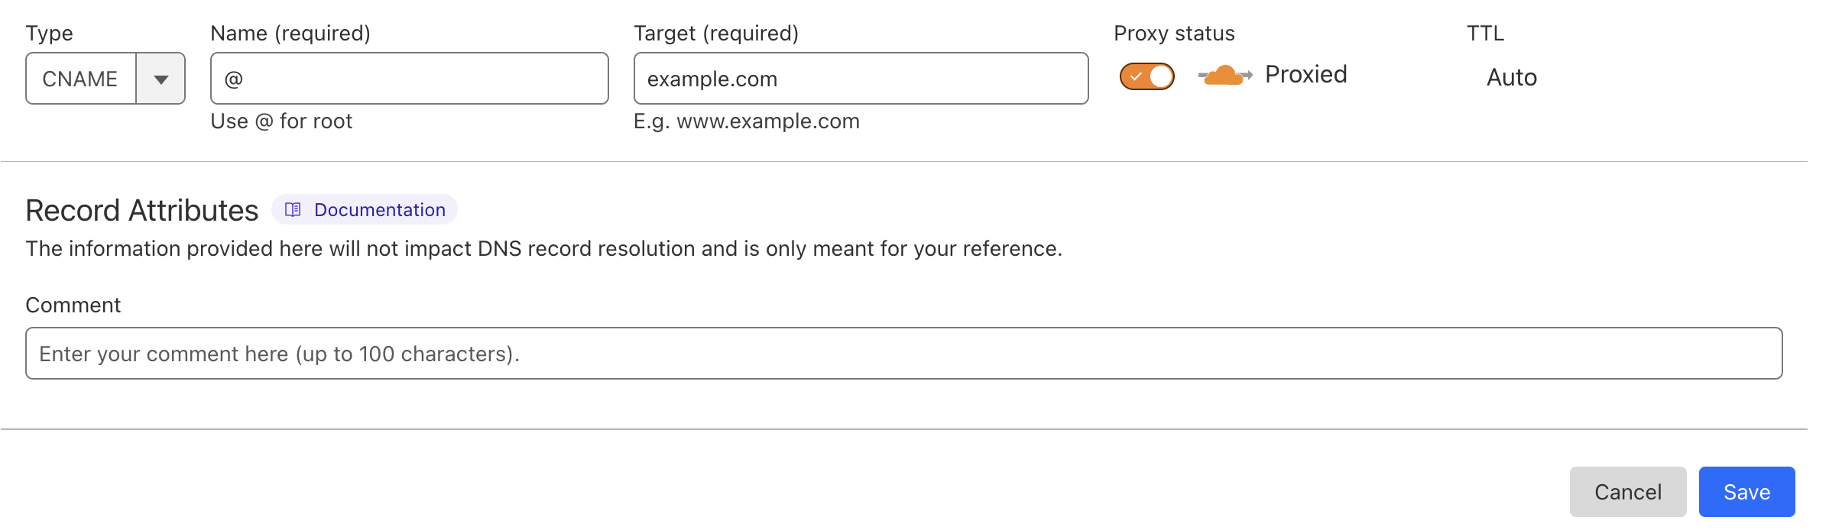Cancel editing the DNS record
This screenshot has width=1842, height=530.
[1628, 491]
